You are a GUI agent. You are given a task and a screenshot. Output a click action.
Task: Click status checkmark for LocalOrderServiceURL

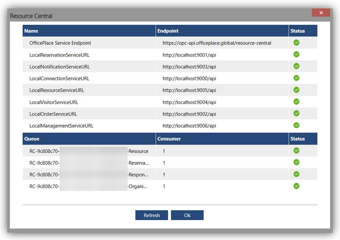(296, 113)
